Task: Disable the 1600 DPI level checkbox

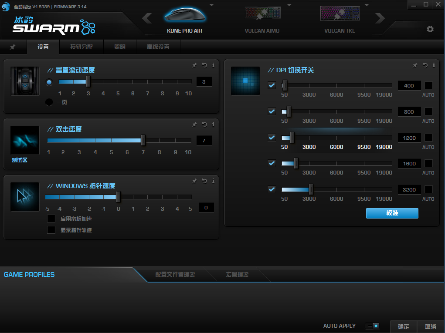Action: point(272,163)
